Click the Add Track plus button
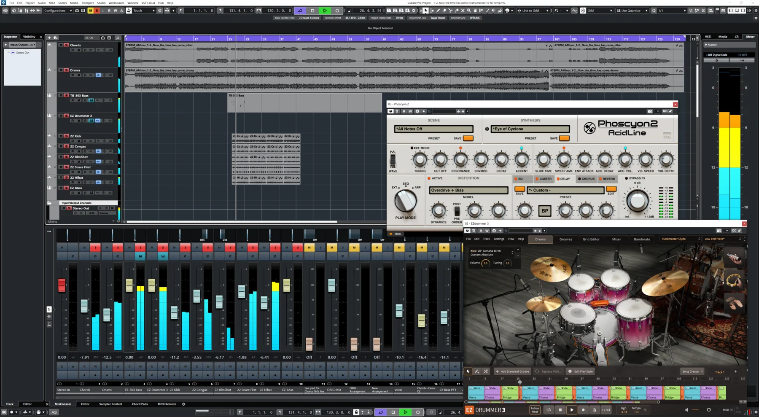Viewport: 759px width, 417px height. pyautogui.click(x=49, y=38)
